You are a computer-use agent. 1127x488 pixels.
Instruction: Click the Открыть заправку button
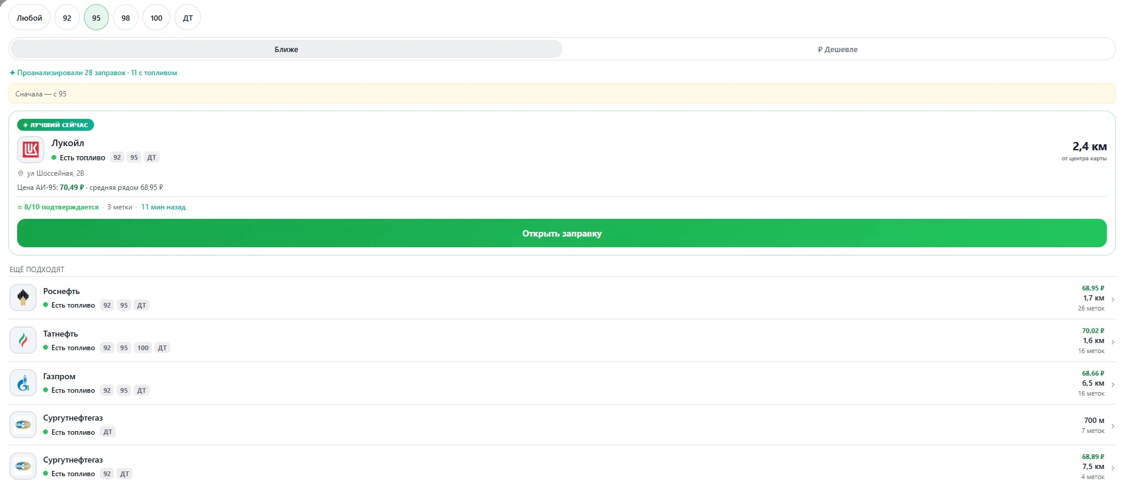click(x=562, y=233)
